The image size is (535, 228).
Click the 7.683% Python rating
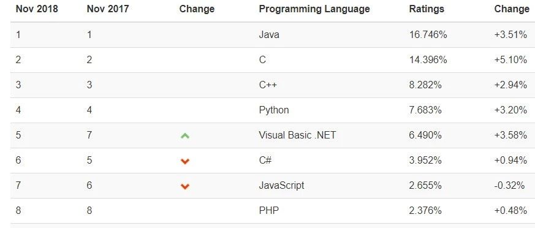coord(425,110)
